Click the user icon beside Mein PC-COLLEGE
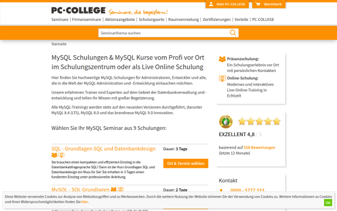This screenshot has height=211, width=337. tap(211, 4)
